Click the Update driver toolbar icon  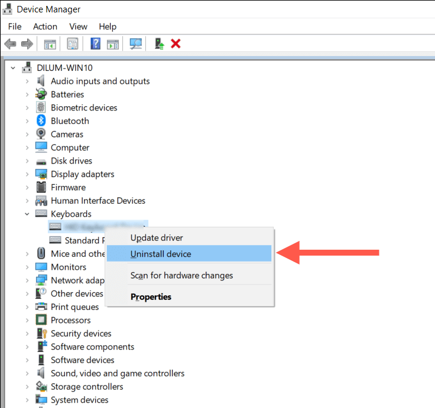159,44
